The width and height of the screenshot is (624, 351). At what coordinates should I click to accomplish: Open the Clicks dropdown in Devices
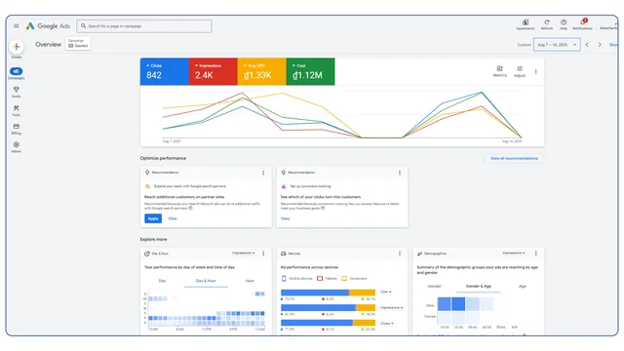pos(387,323)
